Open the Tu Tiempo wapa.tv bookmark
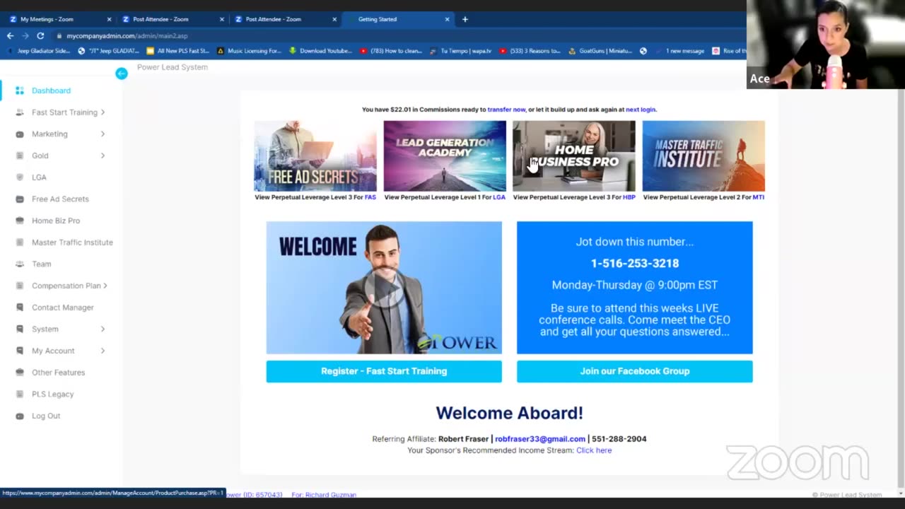Screen dimensions: 905x509 (x=460, y=51)
